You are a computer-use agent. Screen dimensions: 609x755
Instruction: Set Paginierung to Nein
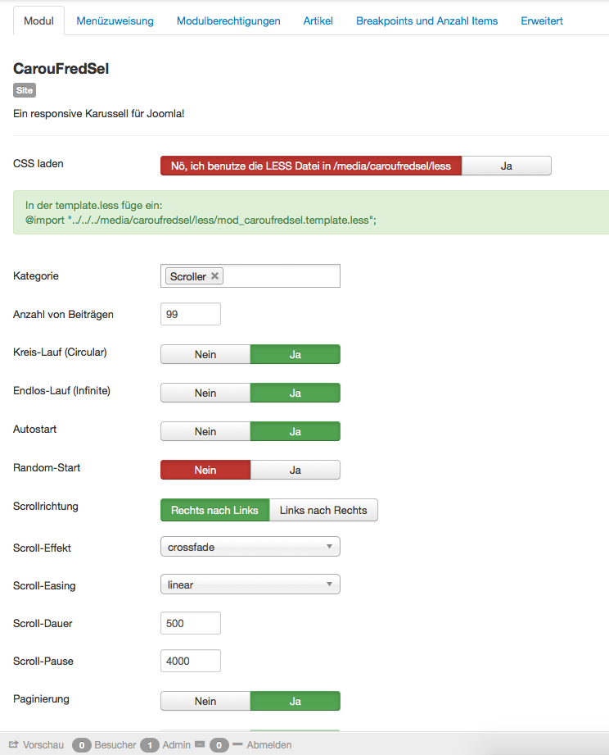point(205,701)
